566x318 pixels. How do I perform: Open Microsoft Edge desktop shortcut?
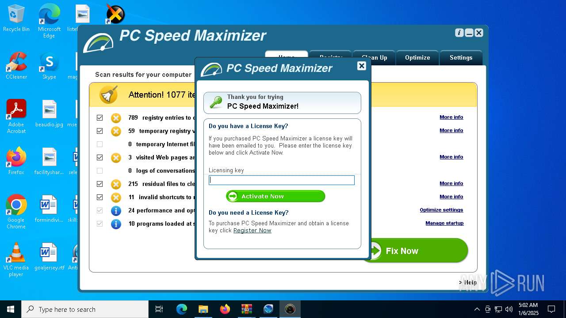click(49, 21)
